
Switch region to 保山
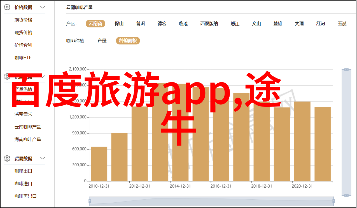(x=119, y=24)
